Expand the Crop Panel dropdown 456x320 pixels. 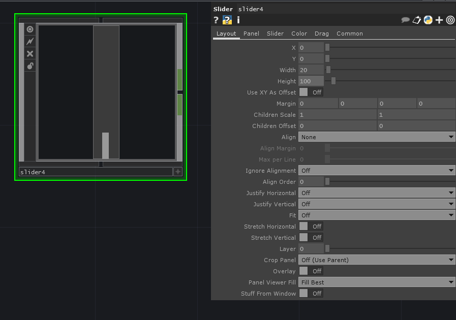tap(376, 260)
